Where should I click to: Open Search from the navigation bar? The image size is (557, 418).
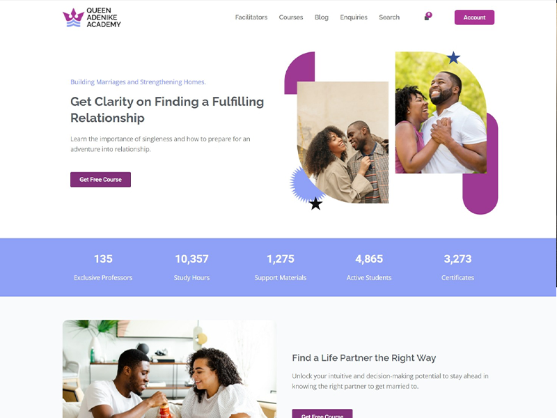tap(389, 17)
